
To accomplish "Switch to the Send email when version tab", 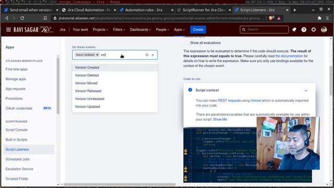I will click(29, 10).
